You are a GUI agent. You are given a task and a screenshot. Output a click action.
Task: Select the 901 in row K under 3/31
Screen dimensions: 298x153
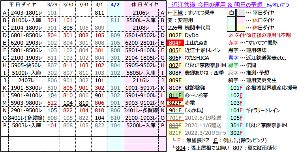point(84,88)
